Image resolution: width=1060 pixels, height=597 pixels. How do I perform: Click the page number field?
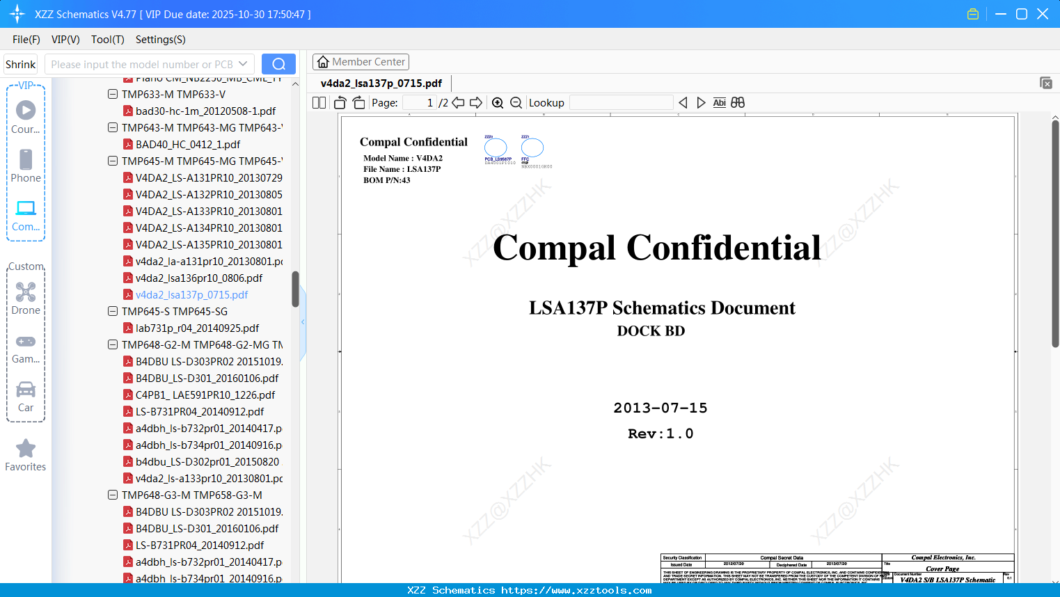419,103
